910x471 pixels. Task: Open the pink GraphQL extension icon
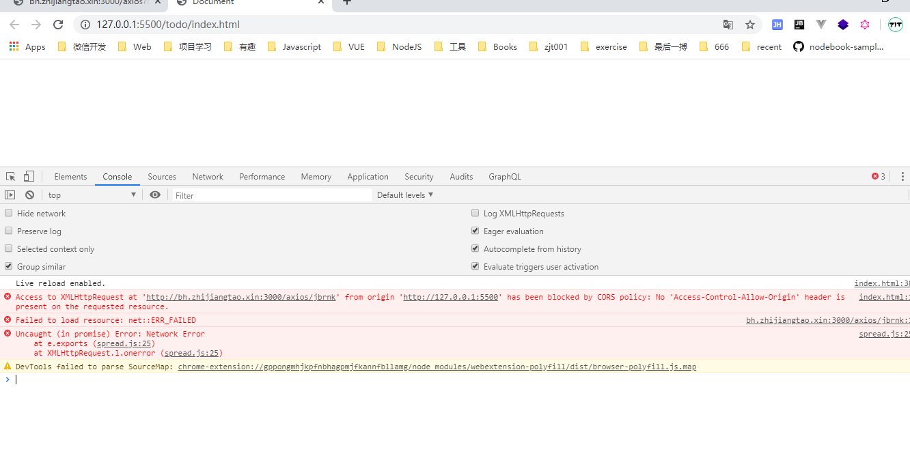coord(865,25)
